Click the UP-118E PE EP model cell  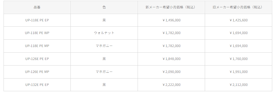(37, 20)
